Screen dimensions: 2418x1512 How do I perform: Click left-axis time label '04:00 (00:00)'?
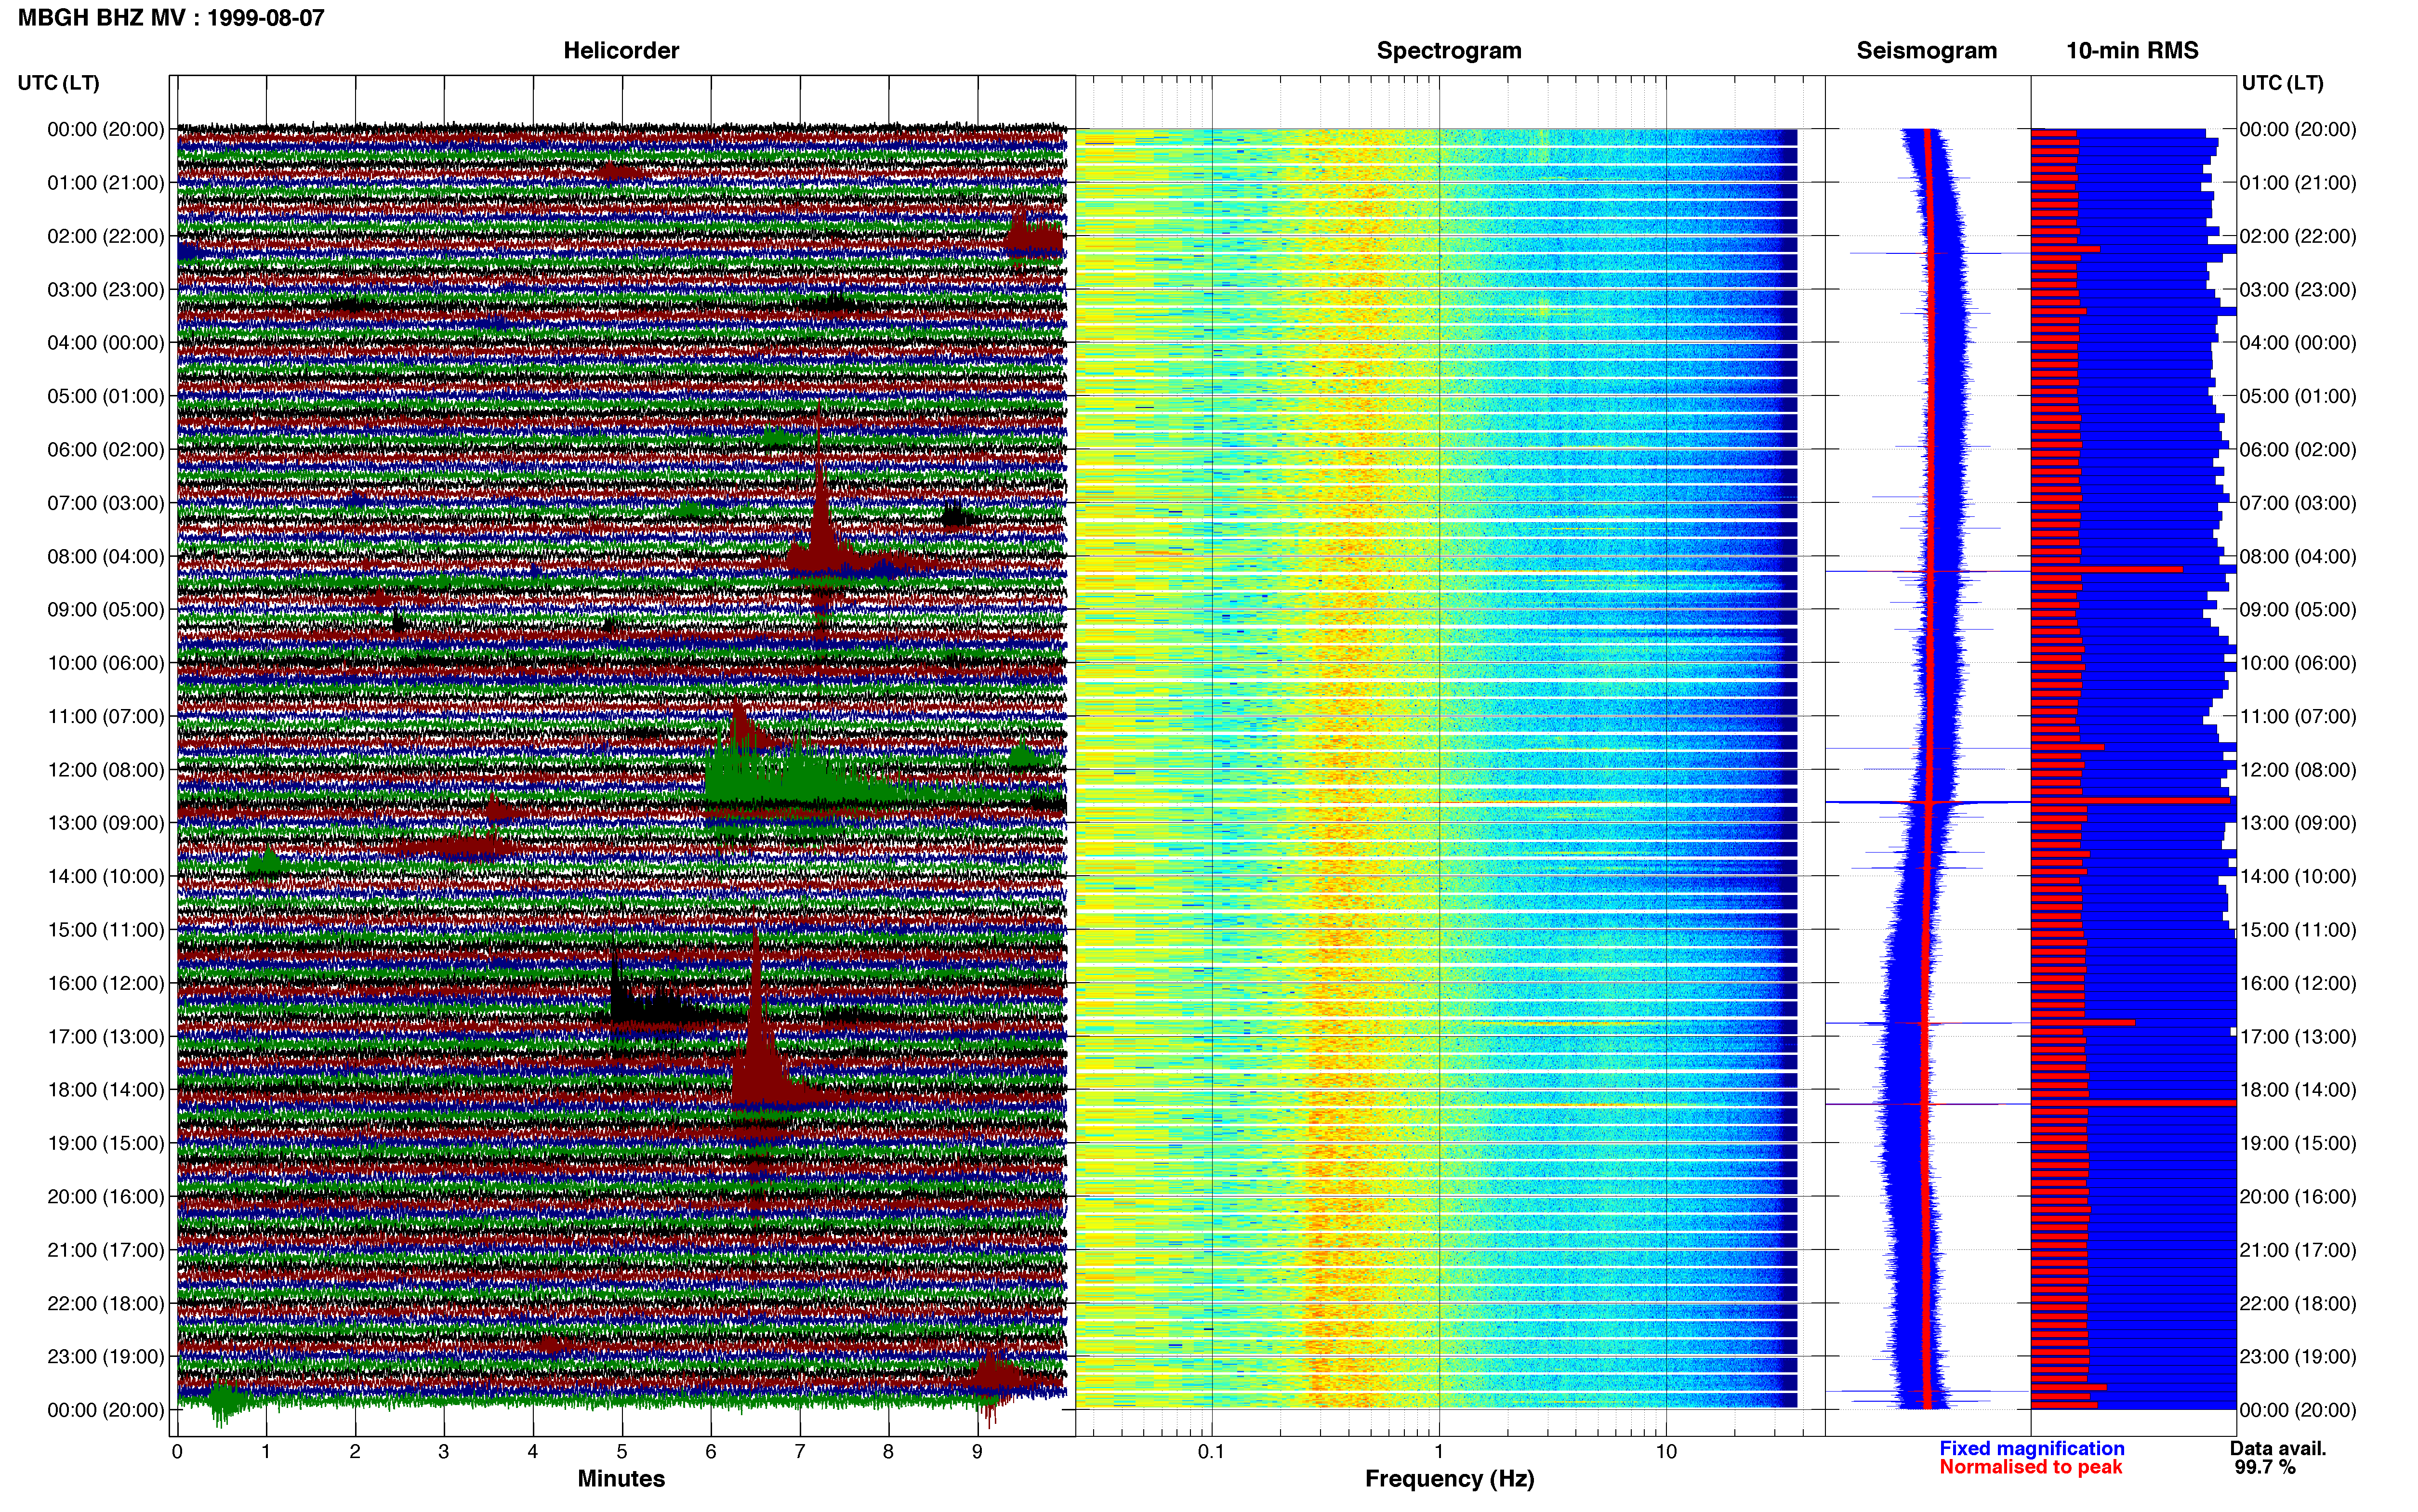(106, 343)
